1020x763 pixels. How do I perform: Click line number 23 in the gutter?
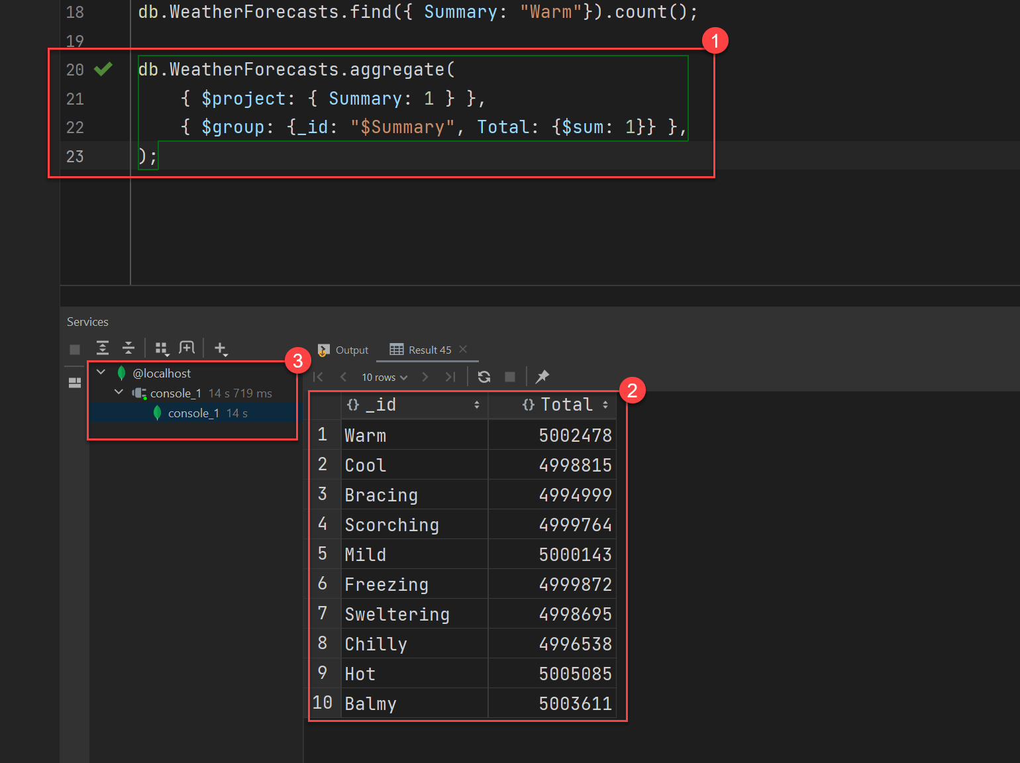click(75, 156)
